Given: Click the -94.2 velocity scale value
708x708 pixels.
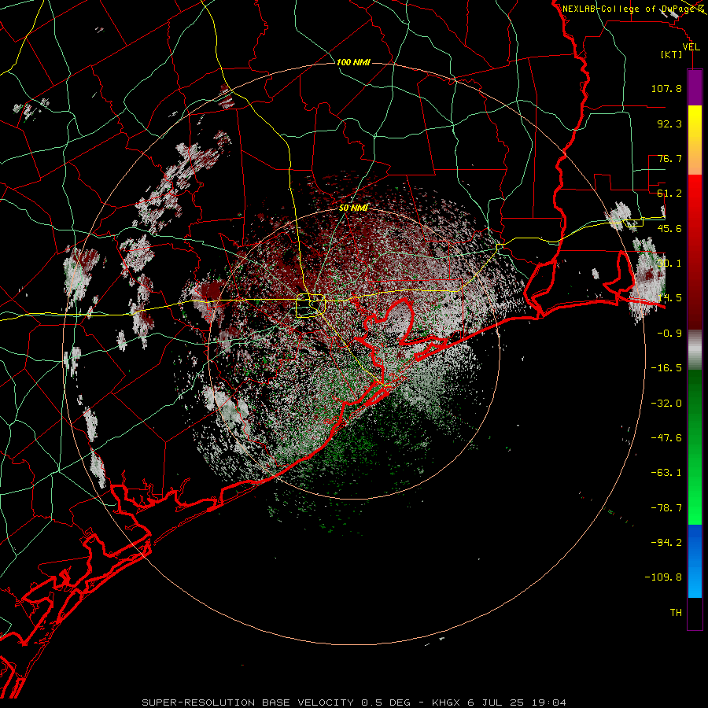Looking at the screenshot, I should (666, 543).
